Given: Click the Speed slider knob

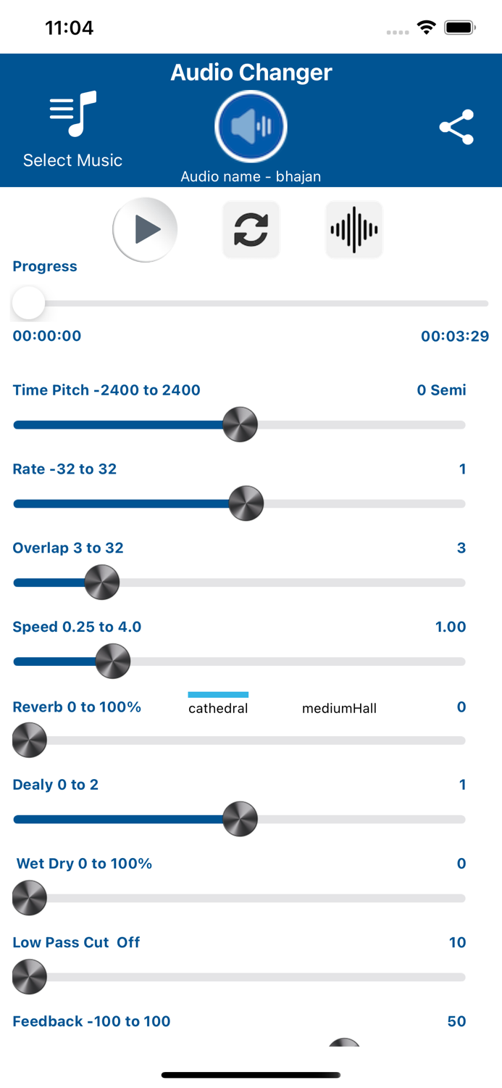Looking at the screenshot, I should (x=113, y=662).
